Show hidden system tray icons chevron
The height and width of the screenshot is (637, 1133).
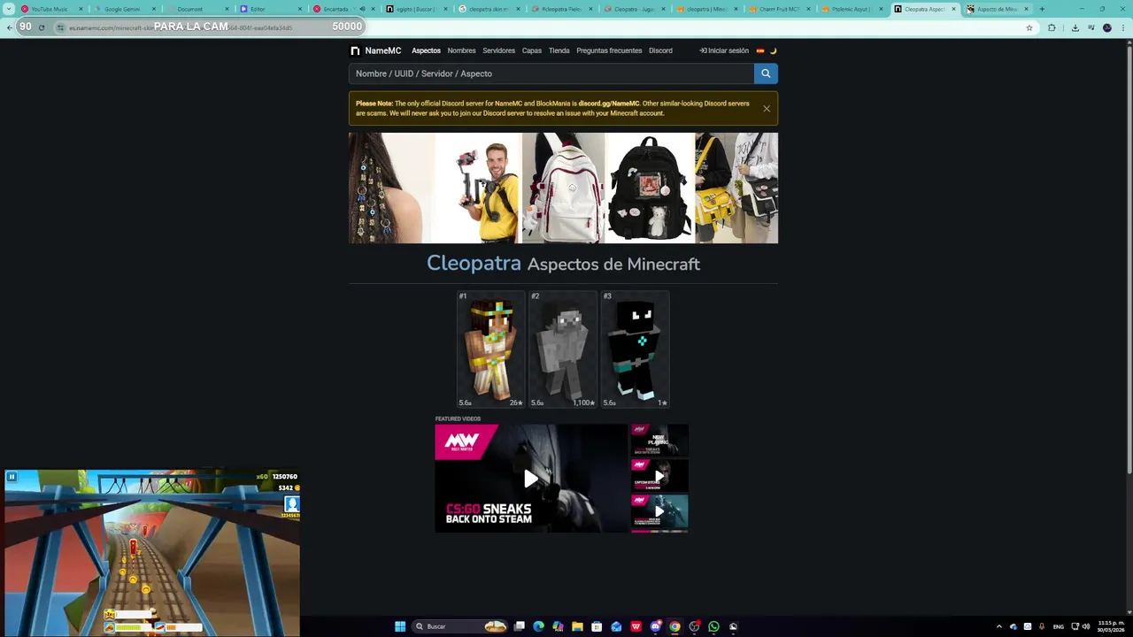pyautogui.click(x=999, y=626)
